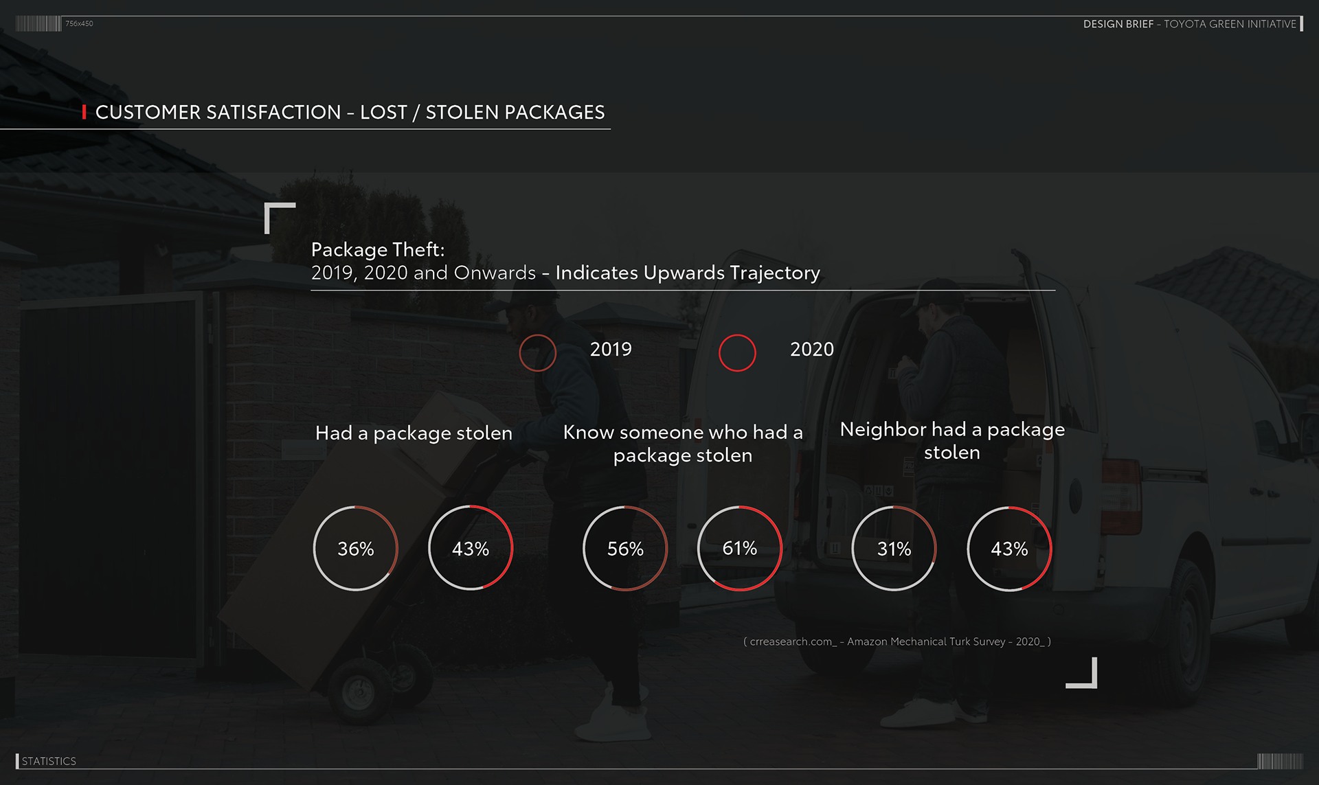Click the 31% circular chart
This screenshot has height=785, width=1319.
[894, 548]
